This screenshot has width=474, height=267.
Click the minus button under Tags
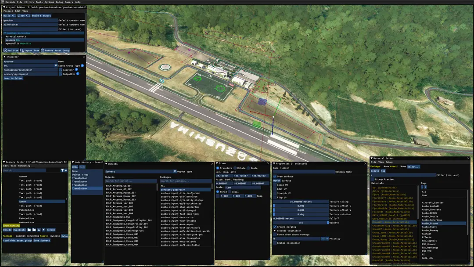pos(422,187)
